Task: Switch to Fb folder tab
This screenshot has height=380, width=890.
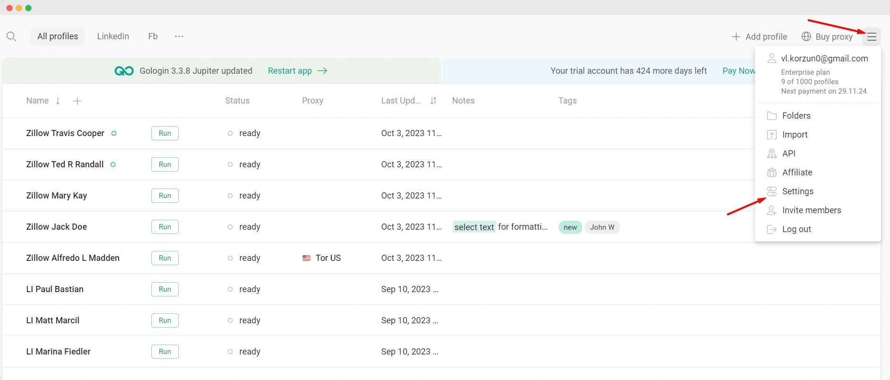Action: [153, 36]
